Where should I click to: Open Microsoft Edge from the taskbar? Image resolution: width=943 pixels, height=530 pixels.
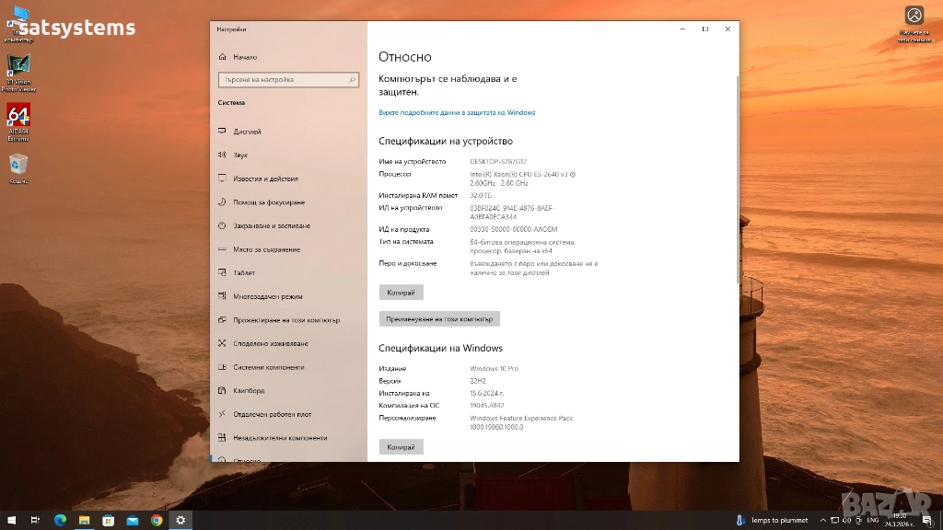click(60, 520)
